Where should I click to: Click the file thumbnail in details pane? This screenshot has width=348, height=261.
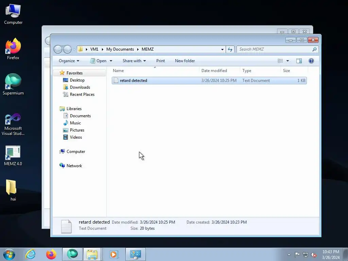tap(66, 226)
